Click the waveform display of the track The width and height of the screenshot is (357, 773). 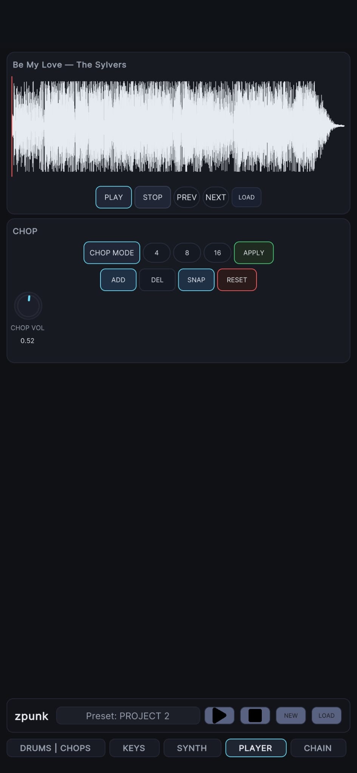[x=178, y=126]
